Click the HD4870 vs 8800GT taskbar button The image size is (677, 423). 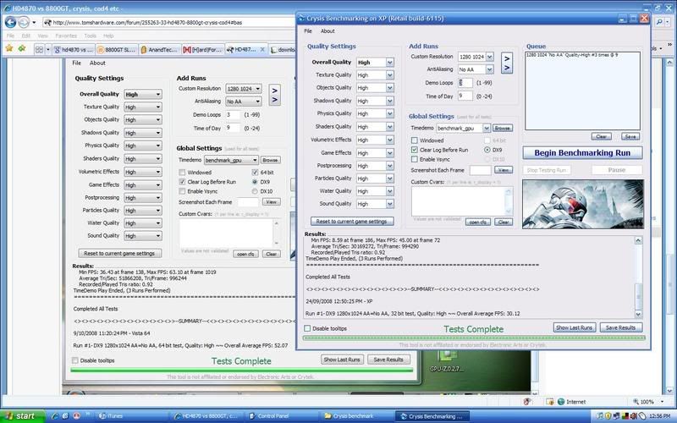point(206,416)
